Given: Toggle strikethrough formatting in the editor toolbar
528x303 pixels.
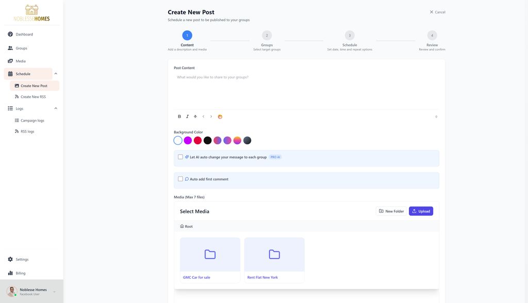Looking at the screenshot, I should (x=195, y=116).
